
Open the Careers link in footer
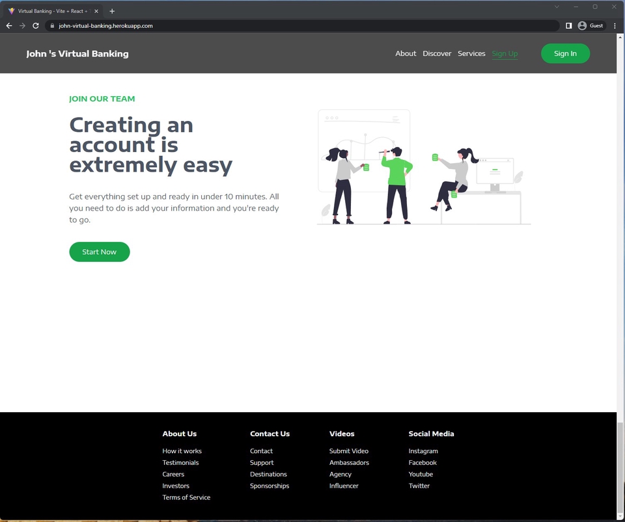(173, 474)
